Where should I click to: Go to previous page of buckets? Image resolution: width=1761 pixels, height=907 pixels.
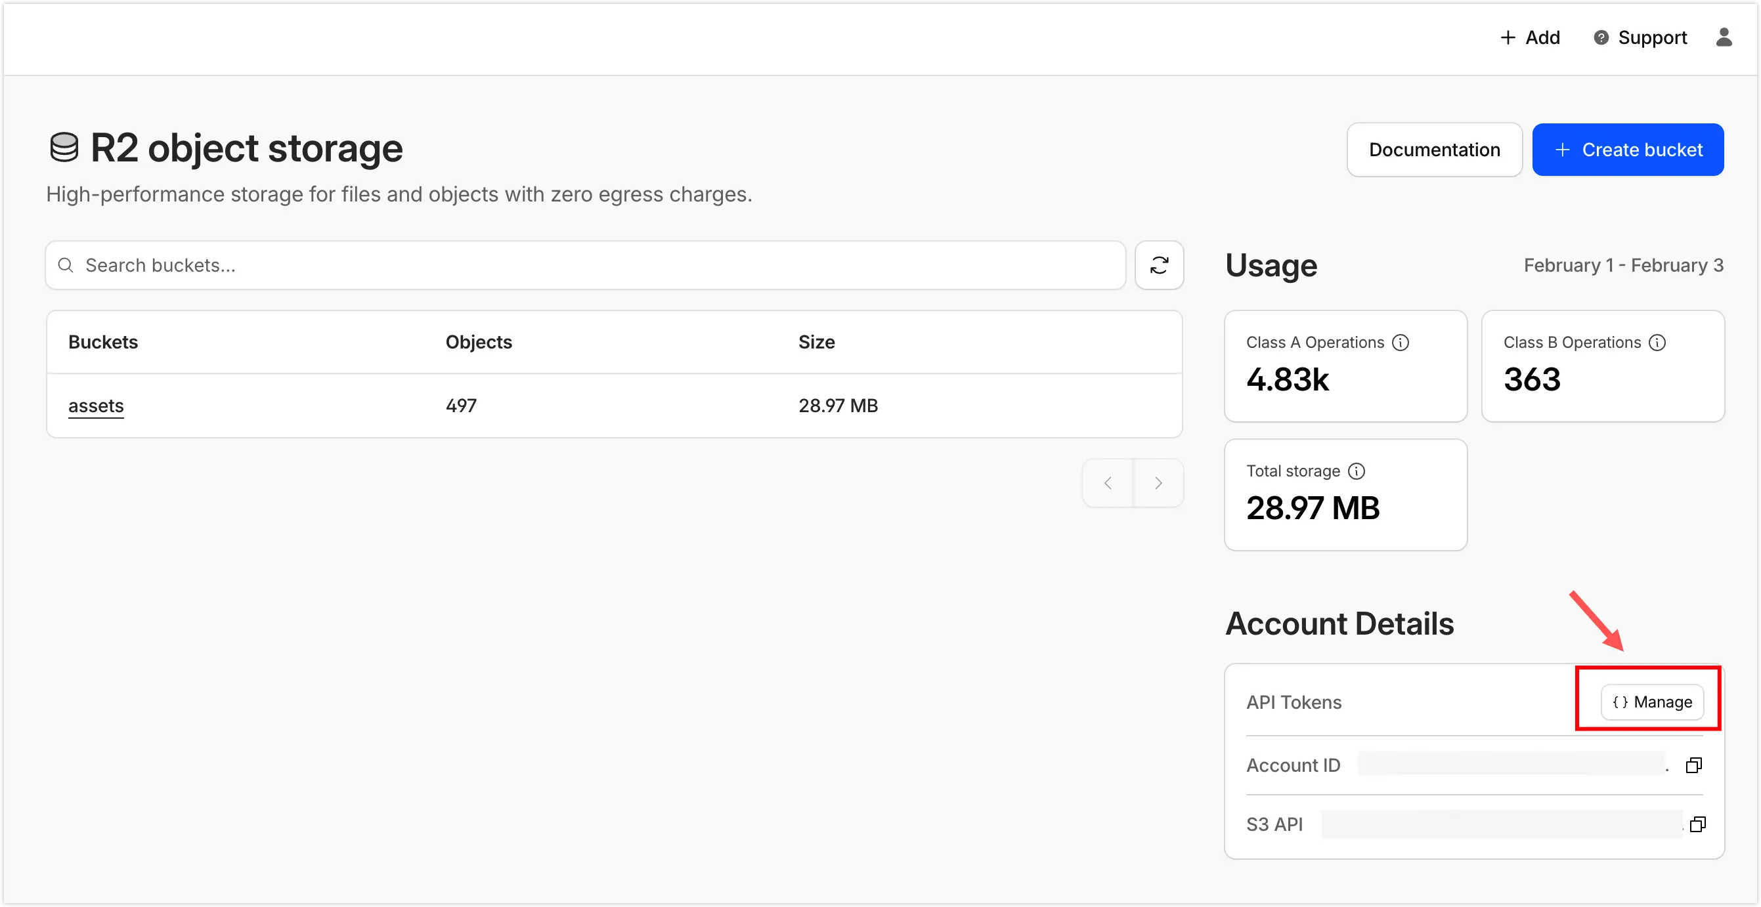point(1108,483)
